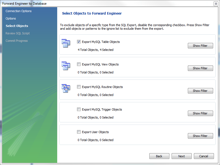Check Export MySQL Trigger Objects
Screen dimensions: 220x165
pos(79,109)
